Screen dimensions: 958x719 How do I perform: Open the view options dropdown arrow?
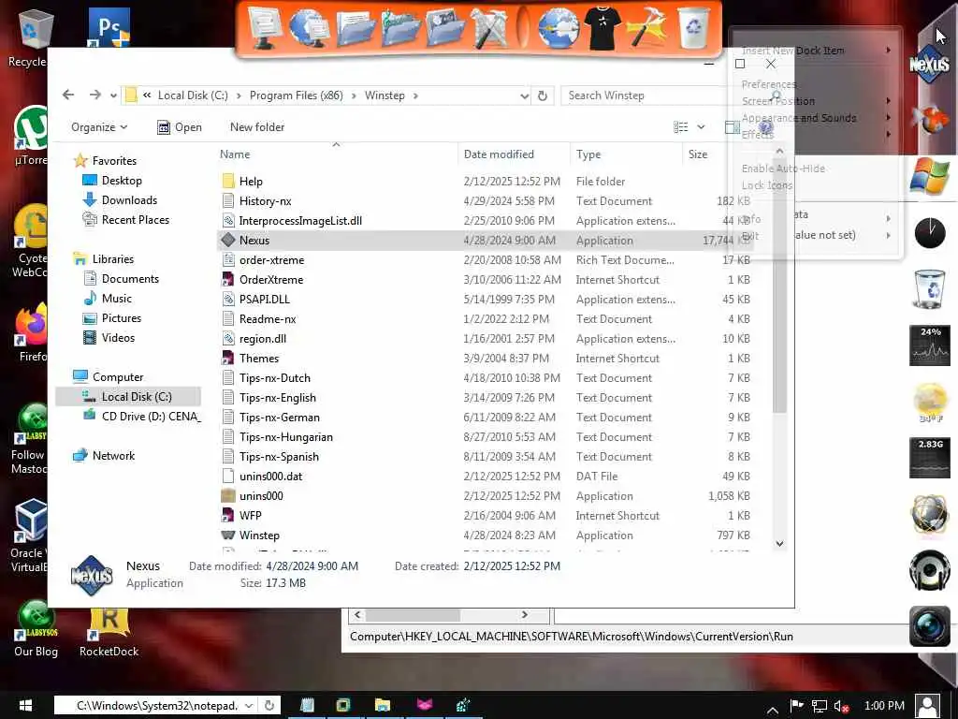[x=701, y=127]
